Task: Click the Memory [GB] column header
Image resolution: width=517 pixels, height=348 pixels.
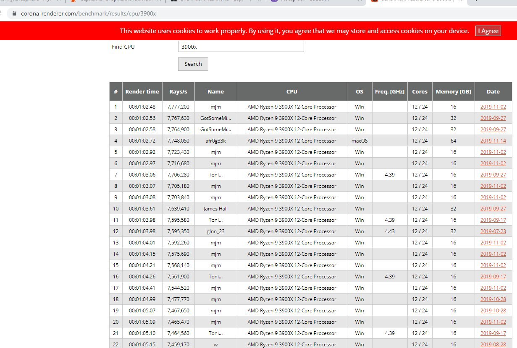Action: pyautogui.click(x=454, y=91)
